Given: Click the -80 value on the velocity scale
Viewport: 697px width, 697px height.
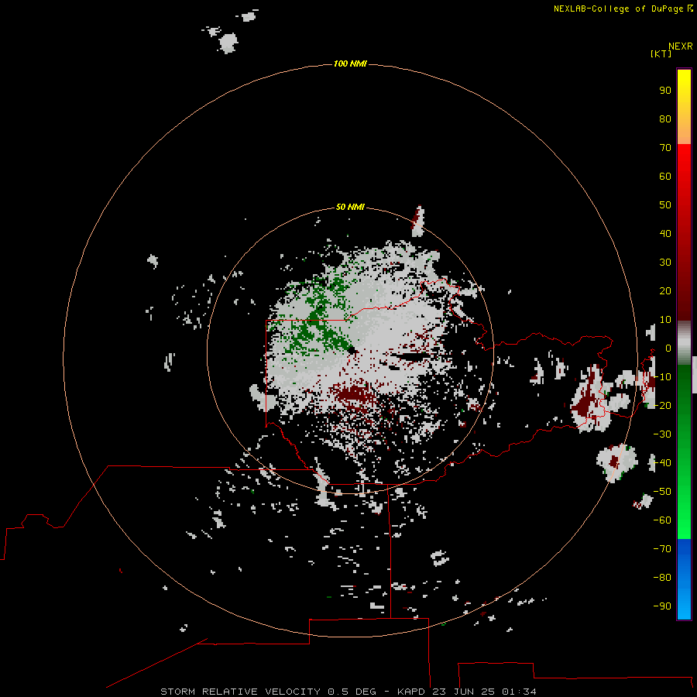Looking at the screenshot, I should tap(662, 578).
